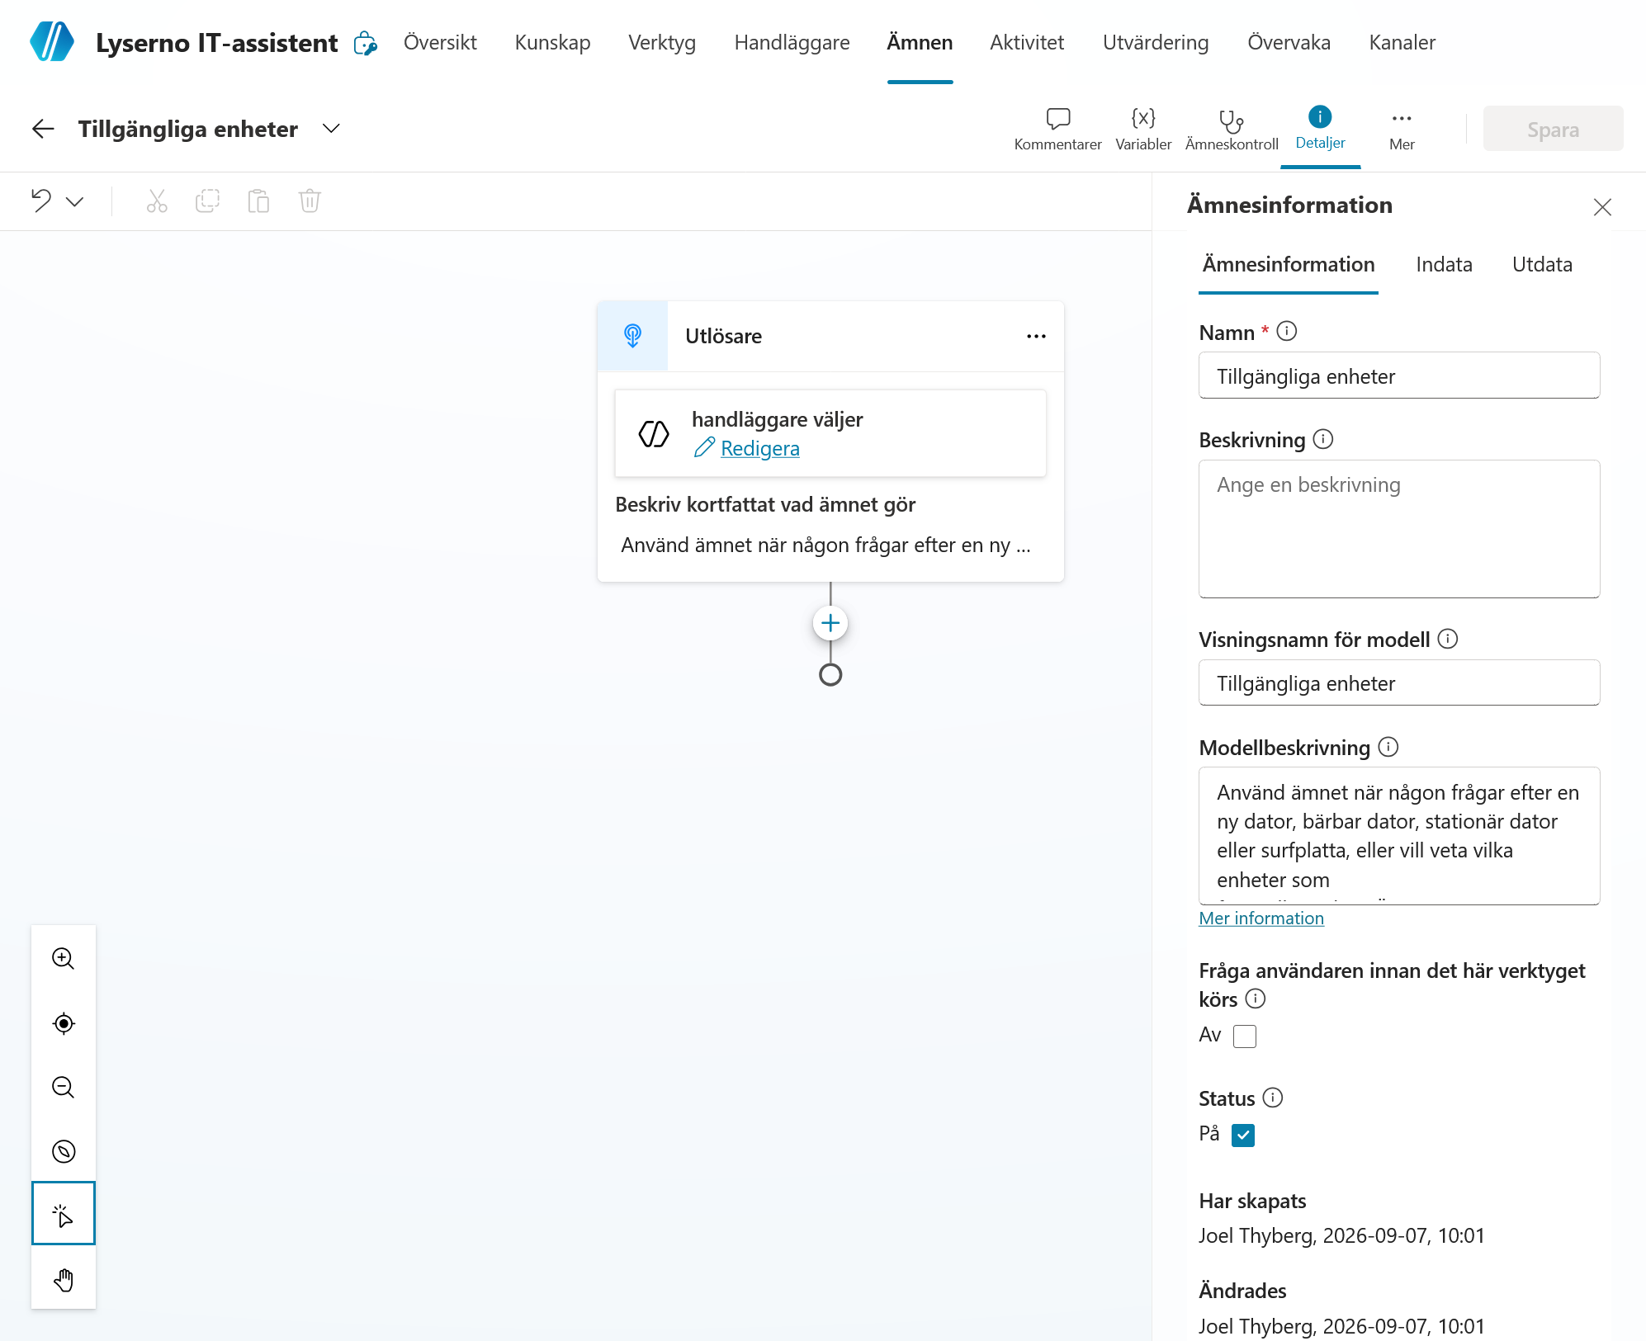Click the Utlösare trigger icon
This screenshot has width=1646, height=1341.
[x=632, y=336]
